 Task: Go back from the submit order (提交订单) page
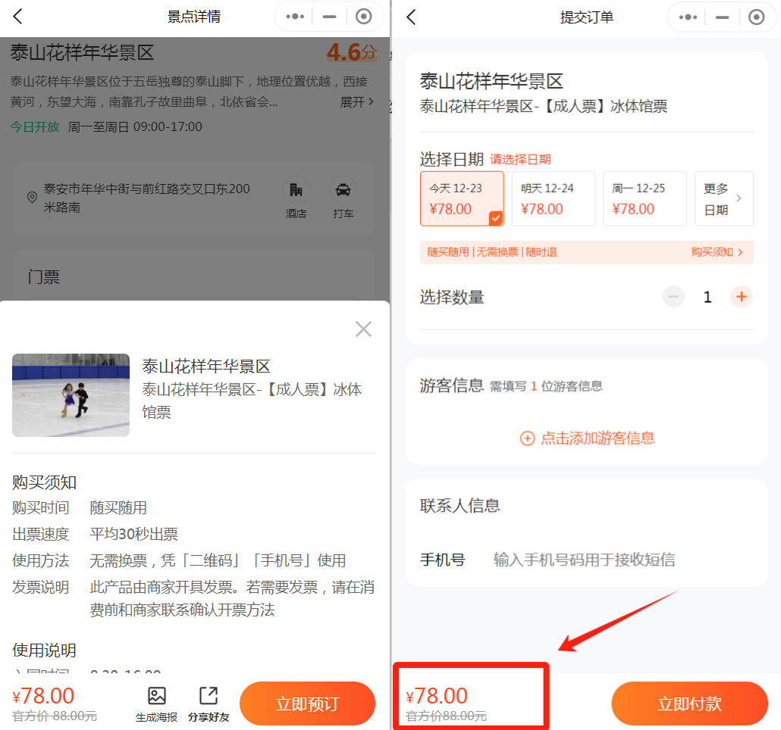[411, 17]
